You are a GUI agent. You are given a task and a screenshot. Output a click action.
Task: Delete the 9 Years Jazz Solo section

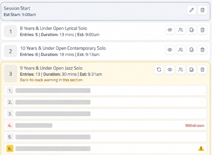click(x=202, y=70)
